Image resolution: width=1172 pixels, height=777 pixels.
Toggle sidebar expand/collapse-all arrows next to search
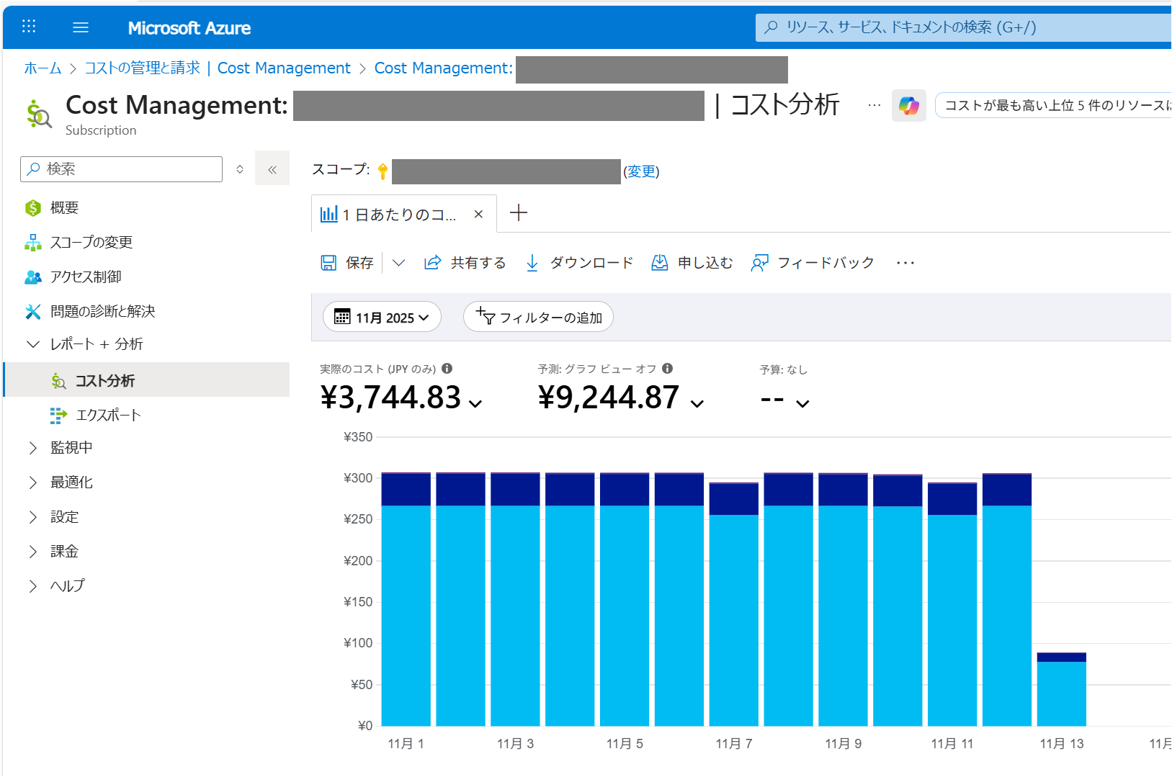tap(240, 169)
